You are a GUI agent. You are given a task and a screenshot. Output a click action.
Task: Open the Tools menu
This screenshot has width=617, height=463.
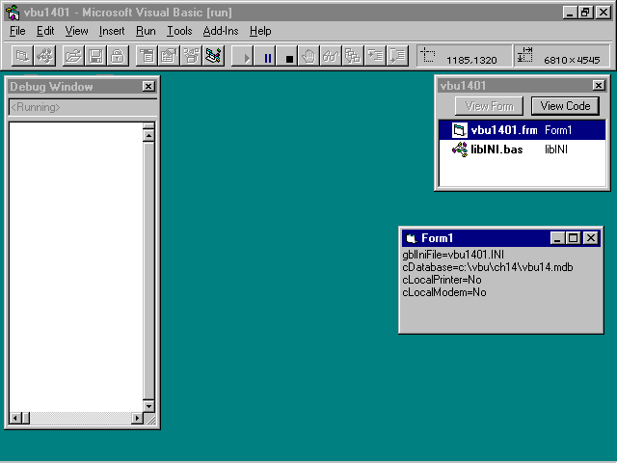(x=179, y=31)
